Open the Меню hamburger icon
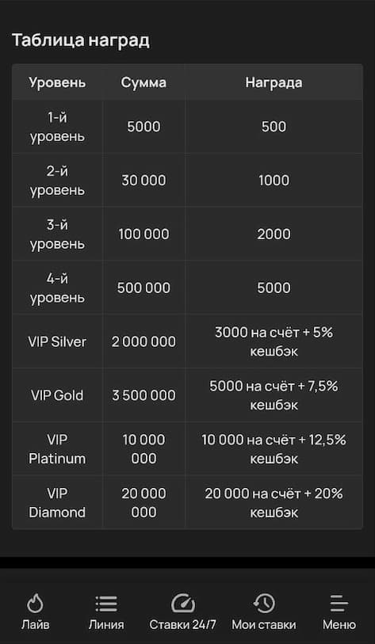The image size is (375, 644). pos(339,604)
